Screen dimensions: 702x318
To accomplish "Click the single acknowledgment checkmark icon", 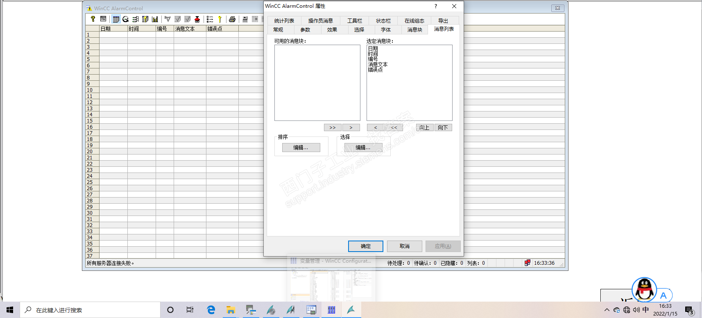I will (x=177, y=19).
